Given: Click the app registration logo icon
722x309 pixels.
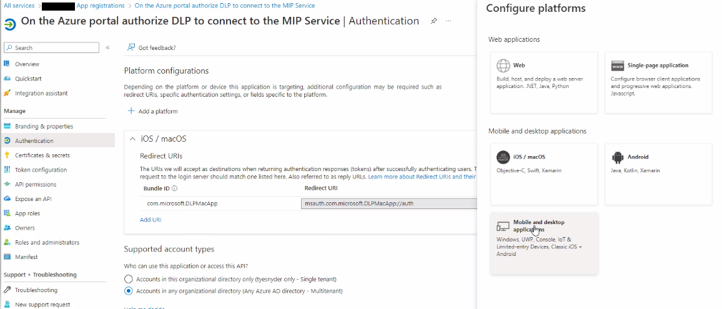Looking at the screenshot, I should pos(9,24).
